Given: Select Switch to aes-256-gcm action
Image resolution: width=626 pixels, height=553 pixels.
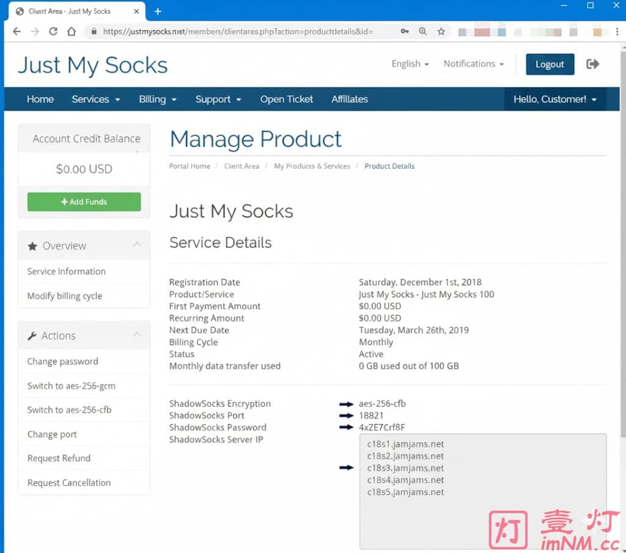Looking at the screenshot, I should point(71,386).
